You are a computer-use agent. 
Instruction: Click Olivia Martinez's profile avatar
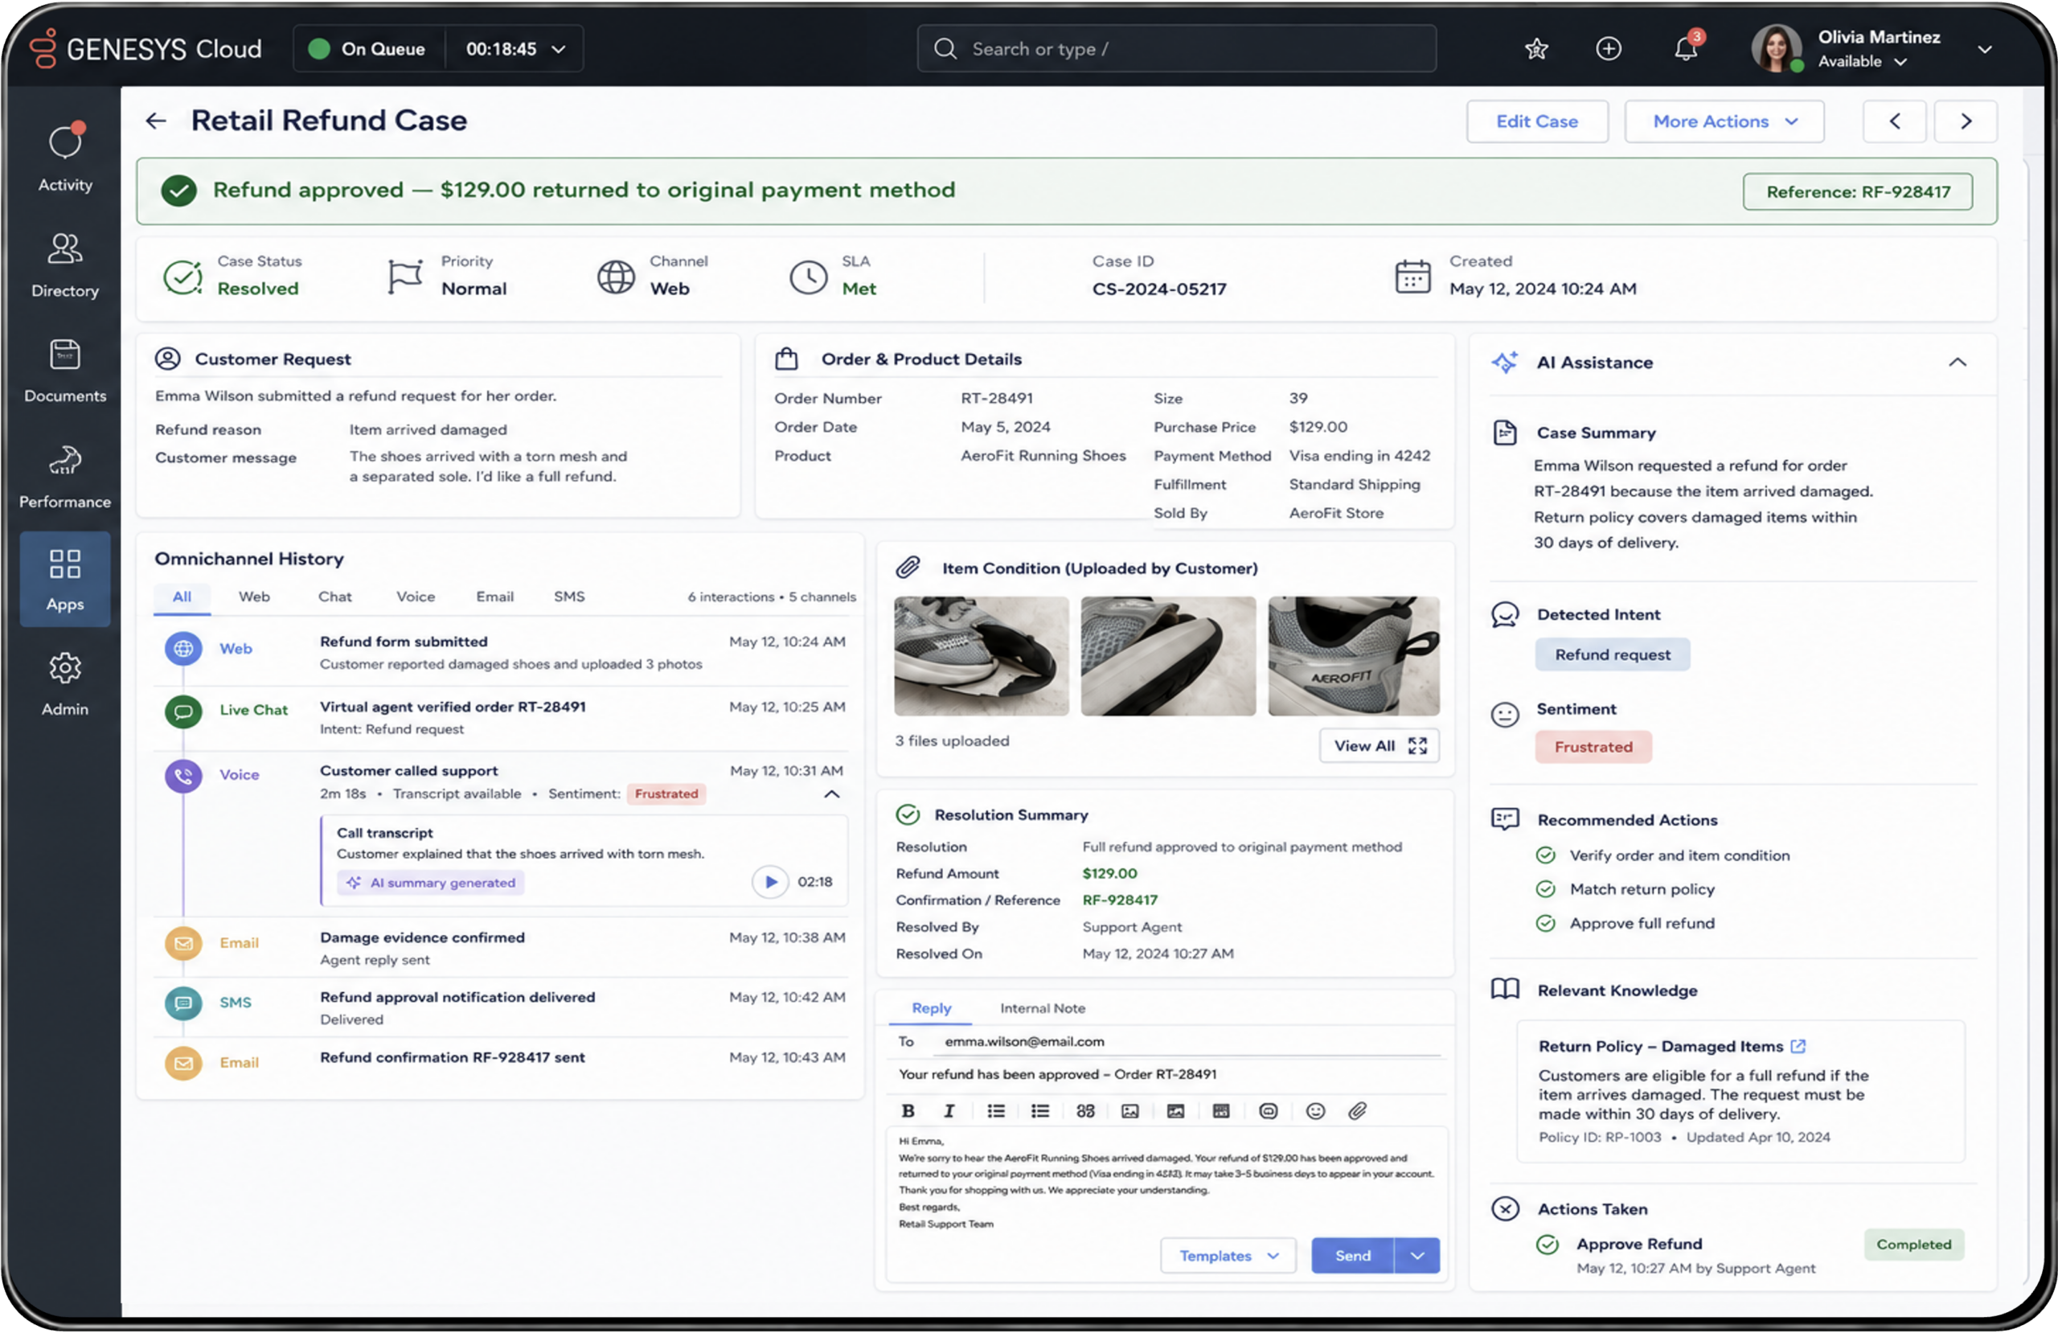pos(1776,48)
